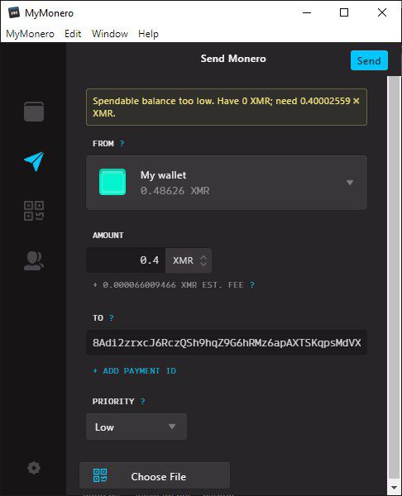Screen dimensions: 402x496
Task: Click the question mark beside TO
Action: 111,318
